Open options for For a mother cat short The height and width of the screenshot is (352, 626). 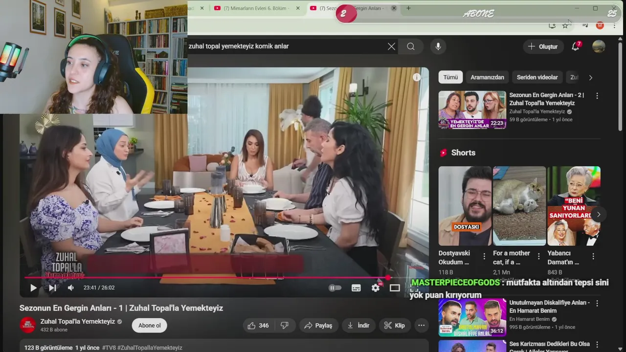(x=538, y=256)
